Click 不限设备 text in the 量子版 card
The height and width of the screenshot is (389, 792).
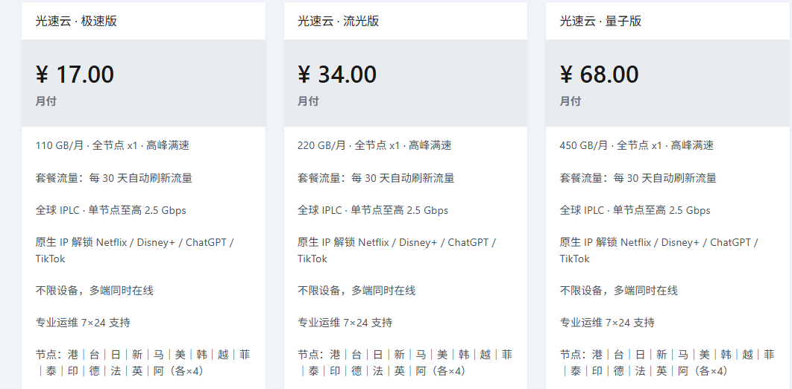[x=619, y=291]
